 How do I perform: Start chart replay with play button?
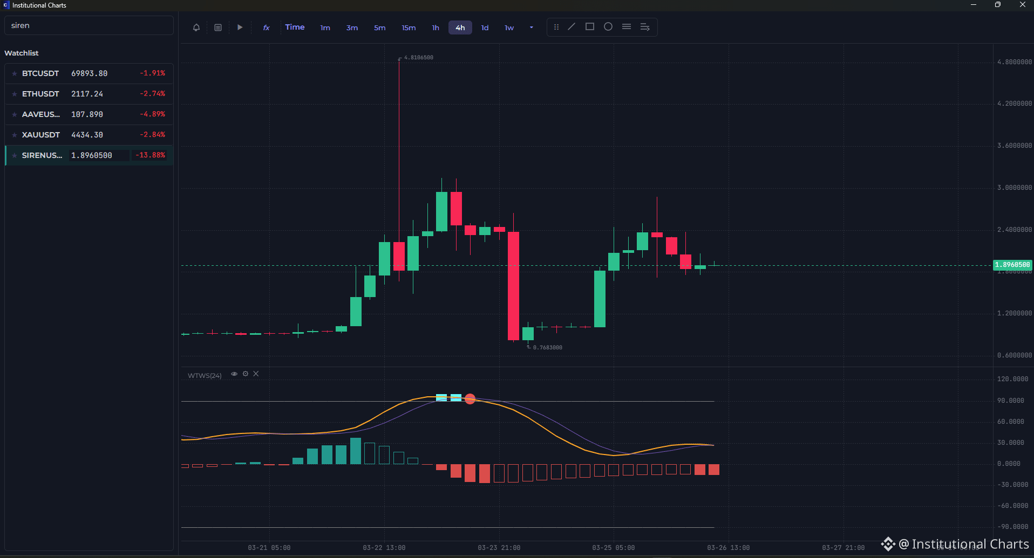pos(240,27)
